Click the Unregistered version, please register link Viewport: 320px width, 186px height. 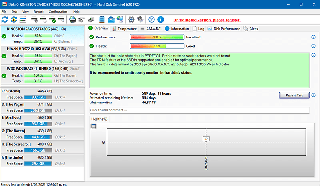(207, 20)
